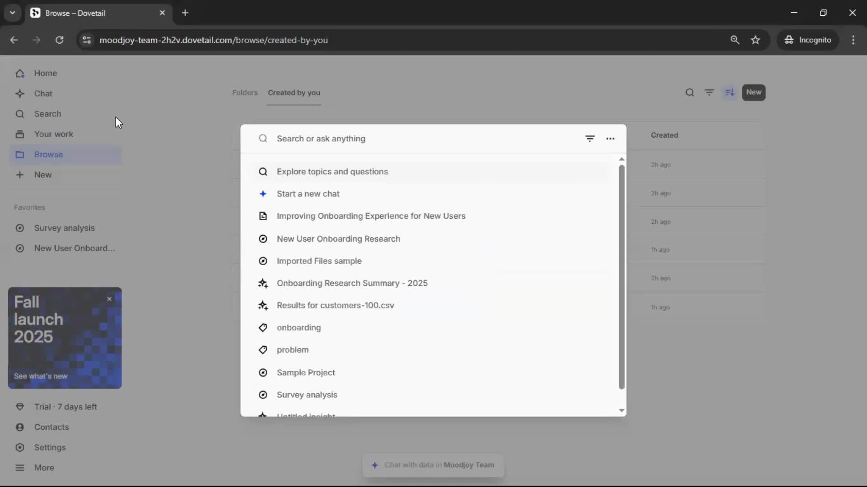
Task: Click the filter icon beside page search
Action: coord(709,92)
